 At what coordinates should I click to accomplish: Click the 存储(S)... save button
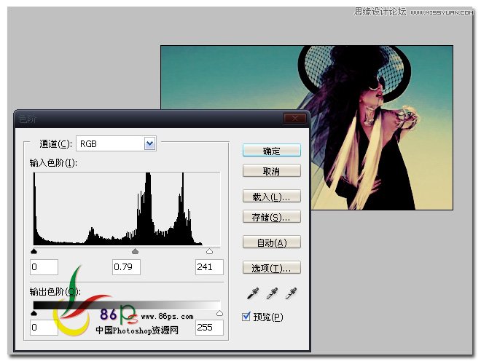pyautogui.click(x=272, y=217)
